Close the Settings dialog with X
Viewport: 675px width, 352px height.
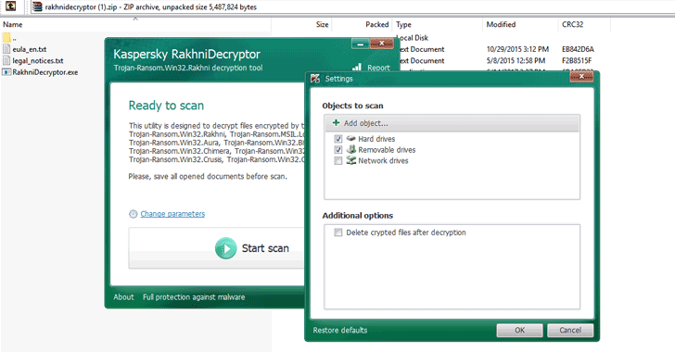pyautogui.click(x=581, y=77)
